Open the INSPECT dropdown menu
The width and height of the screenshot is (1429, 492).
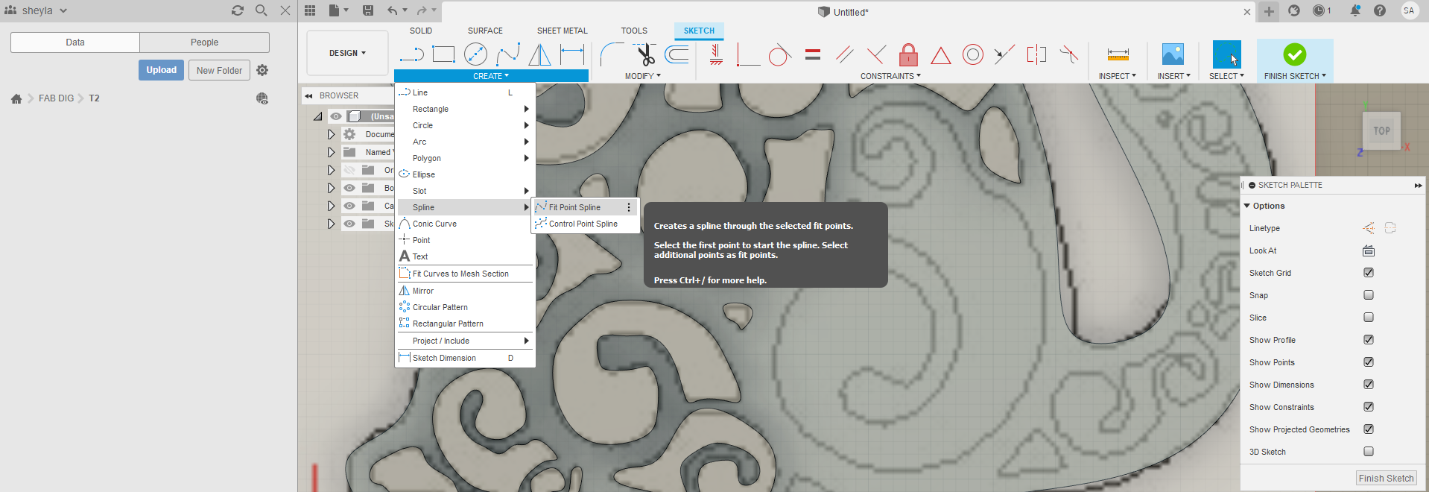click(1117, 76)
